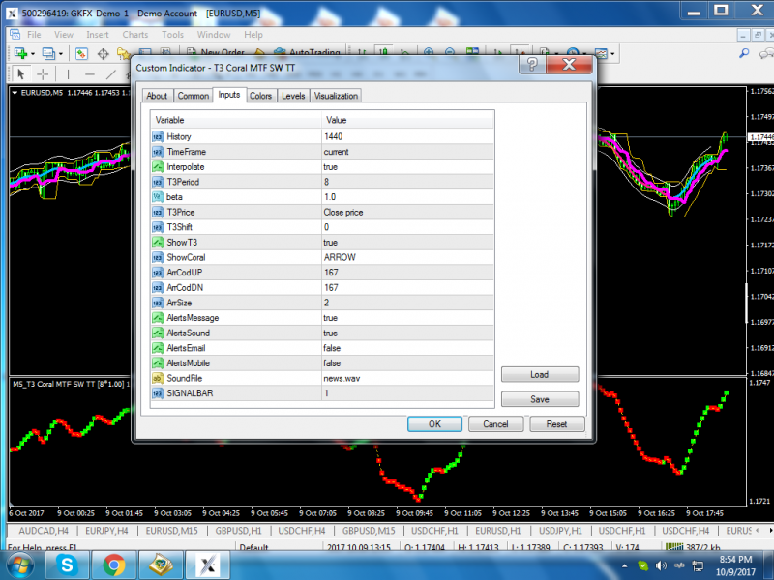Click the dialog help question-mark button

point(532,64)
